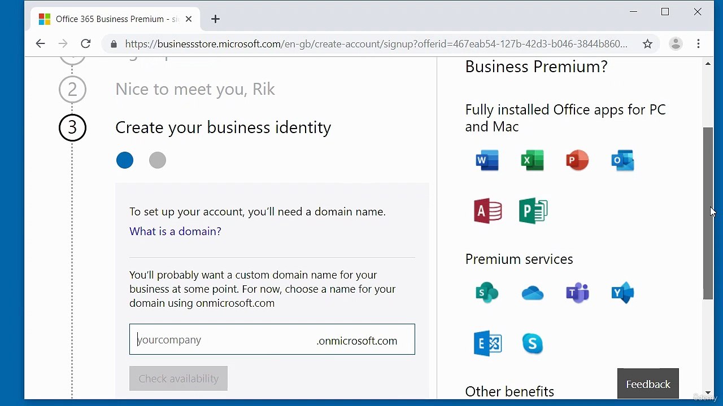This screenshot has width=723, height=406.
Task: Click the Yammer service icon
Action: coord(622,293)
